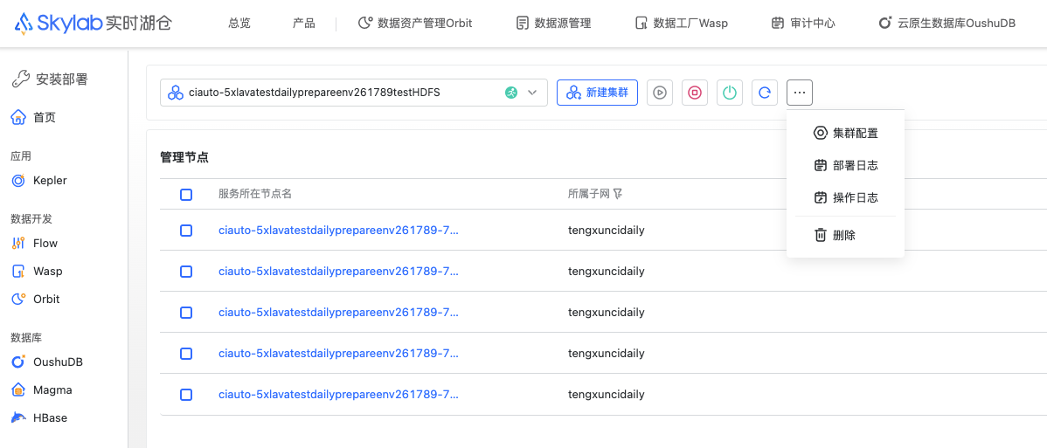Toggle the select-all header checkbox
The height and width of the screenshot is (448, 1047).
click(186, 194)
